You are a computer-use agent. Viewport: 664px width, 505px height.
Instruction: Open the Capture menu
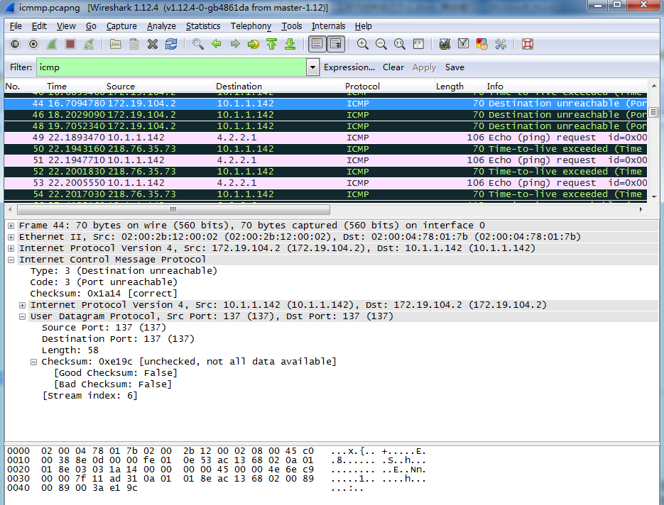121,26
